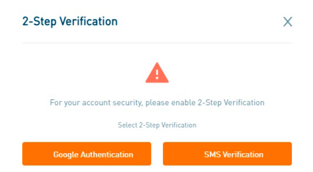The height and width of the screenshot is (172, 313).
Task: Click the account security notice text
Action: 157,103
